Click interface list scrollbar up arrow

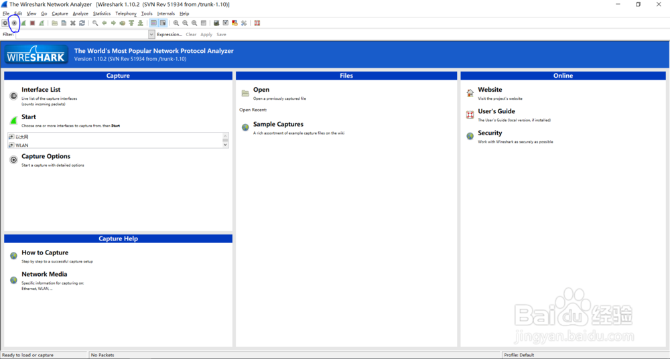(225, 135)
